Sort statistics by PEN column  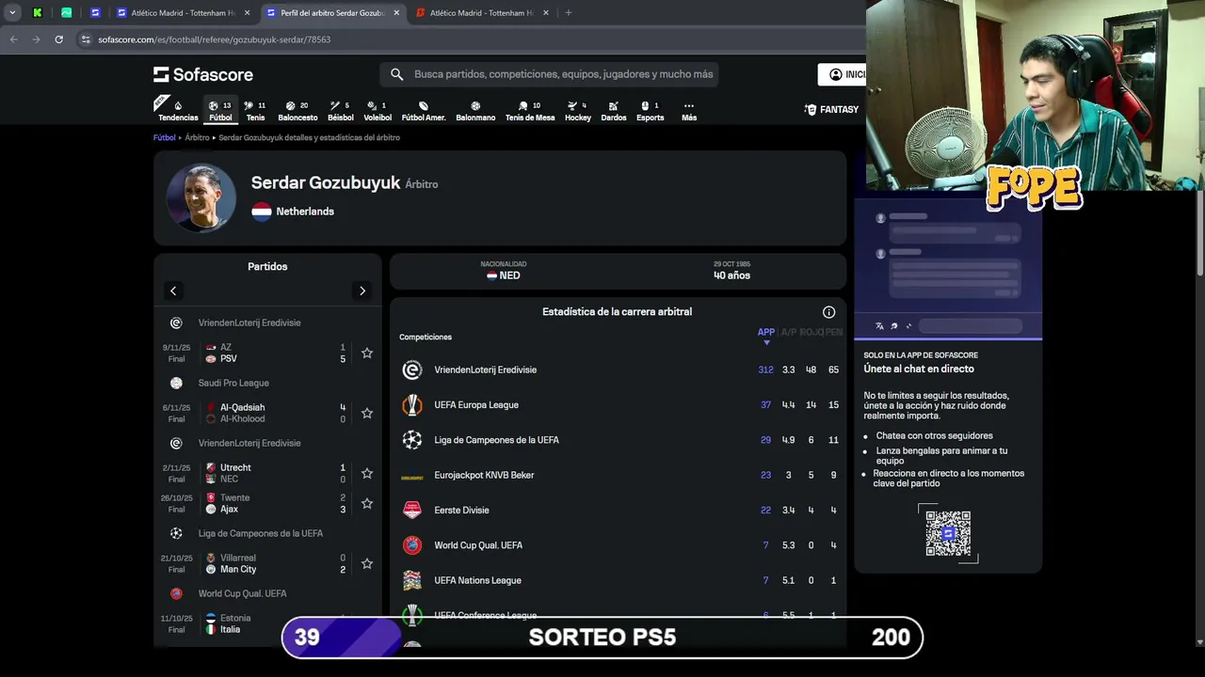click(834, 333)
